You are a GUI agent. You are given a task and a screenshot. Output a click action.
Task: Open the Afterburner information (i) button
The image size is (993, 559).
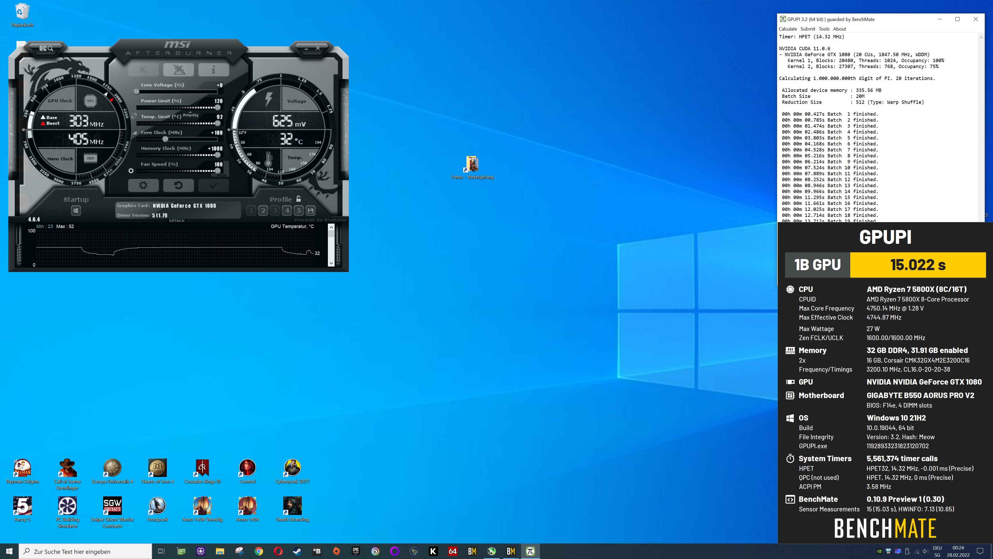214,70
